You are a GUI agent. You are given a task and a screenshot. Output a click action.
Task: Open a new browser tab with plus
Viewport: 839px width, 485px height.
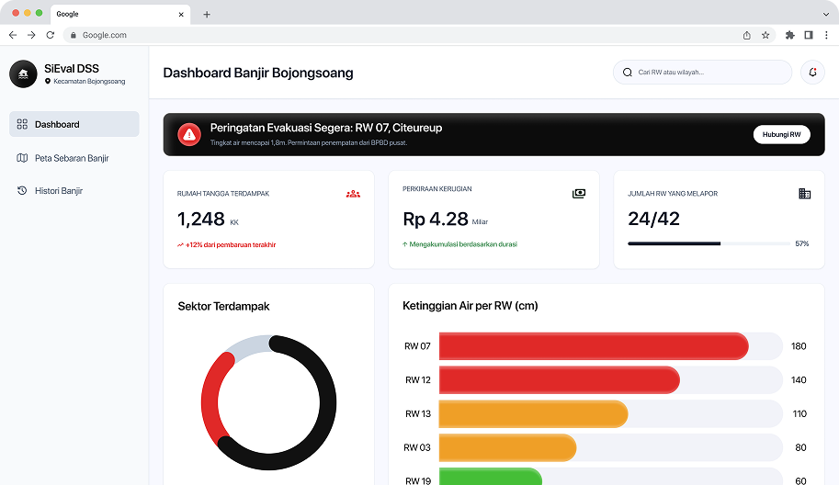207,15
